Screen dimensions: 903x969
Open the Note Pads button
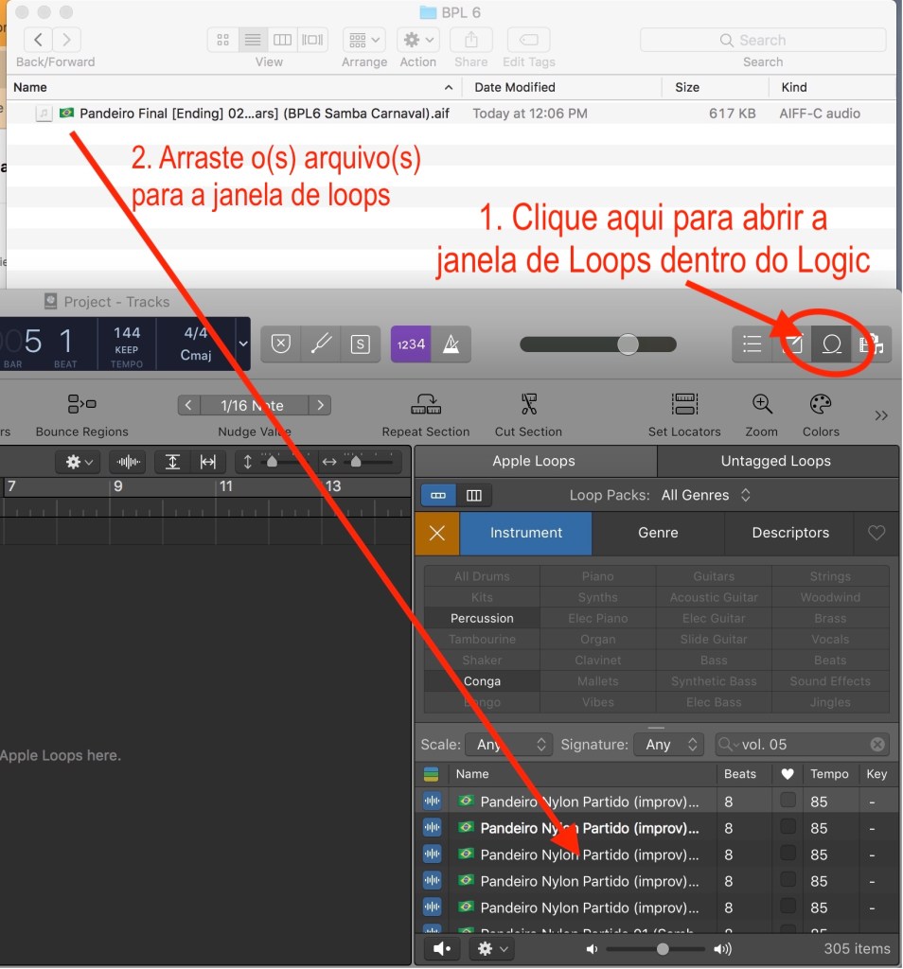[x=791, y=344]
